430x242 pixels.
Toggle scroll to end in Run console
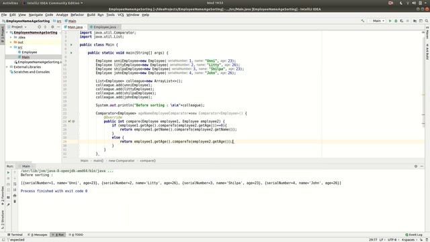[15, 190]
